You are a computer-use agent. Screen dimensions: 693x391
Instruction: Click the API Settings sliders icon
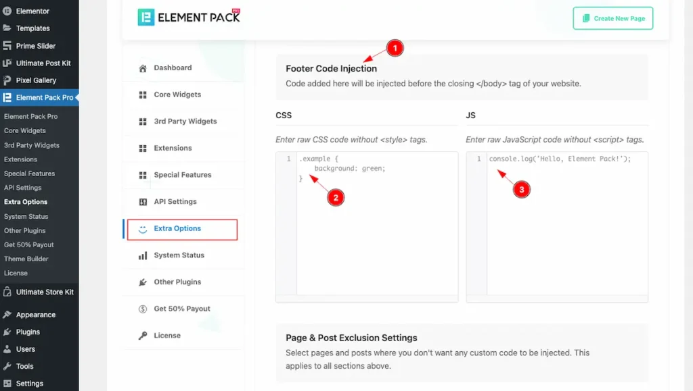tap(143, 202)
